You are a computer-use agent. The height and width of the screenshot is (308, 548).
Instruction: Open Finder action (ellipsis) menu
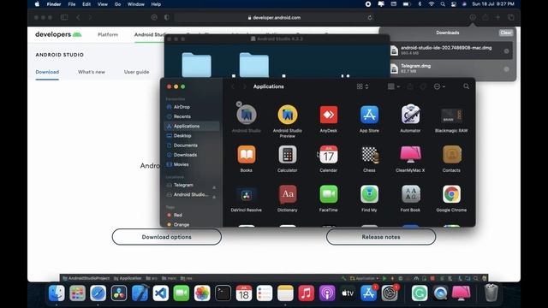click(439, 86)
